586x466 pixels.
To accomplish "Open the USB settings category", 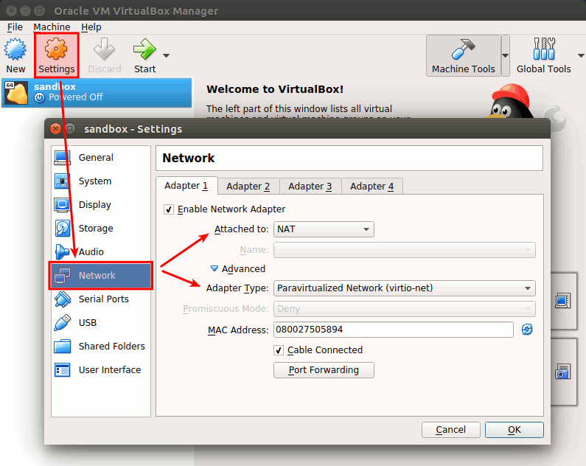I will point(101,322).
